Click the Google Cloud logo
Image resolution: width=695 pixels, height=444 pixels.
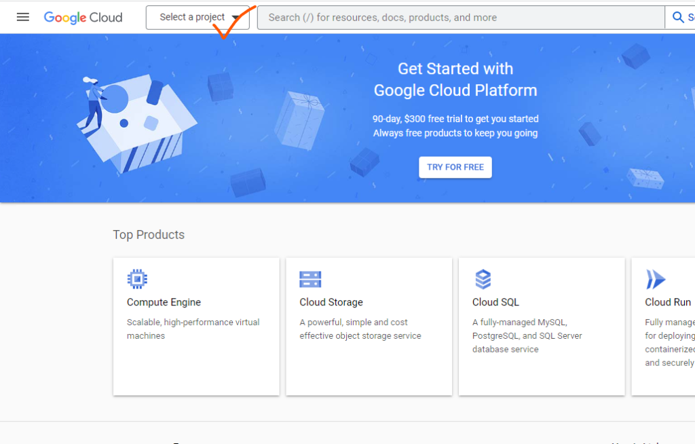[x=83, y=17]
